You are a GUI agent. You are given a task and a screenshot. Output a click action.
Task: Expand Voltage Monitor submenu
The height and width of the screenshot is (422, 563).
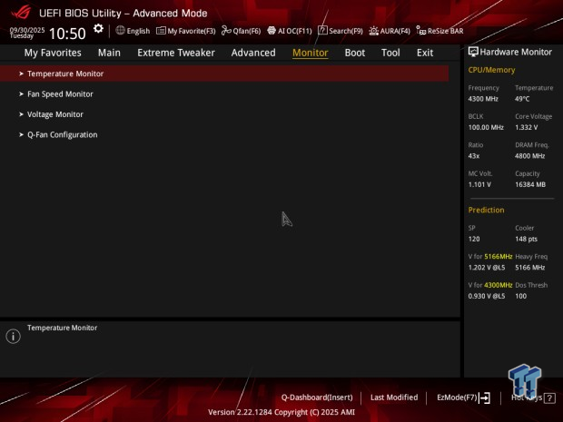(55, 114)
